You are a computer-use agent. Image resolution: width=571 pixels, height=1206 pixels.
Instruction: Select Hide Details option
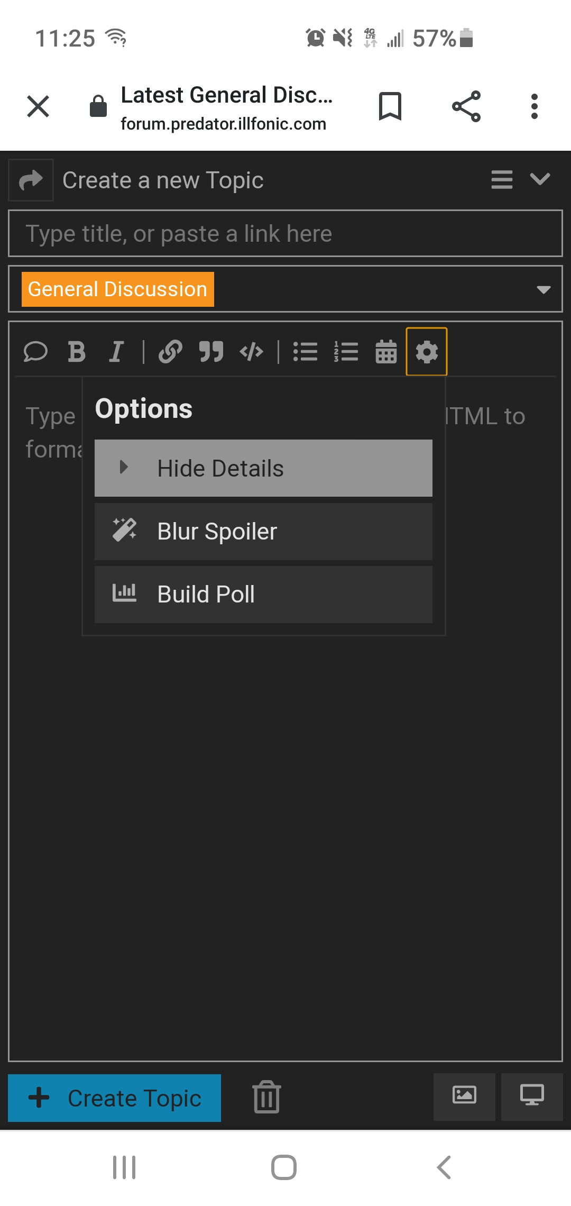[x=263, y=468]
